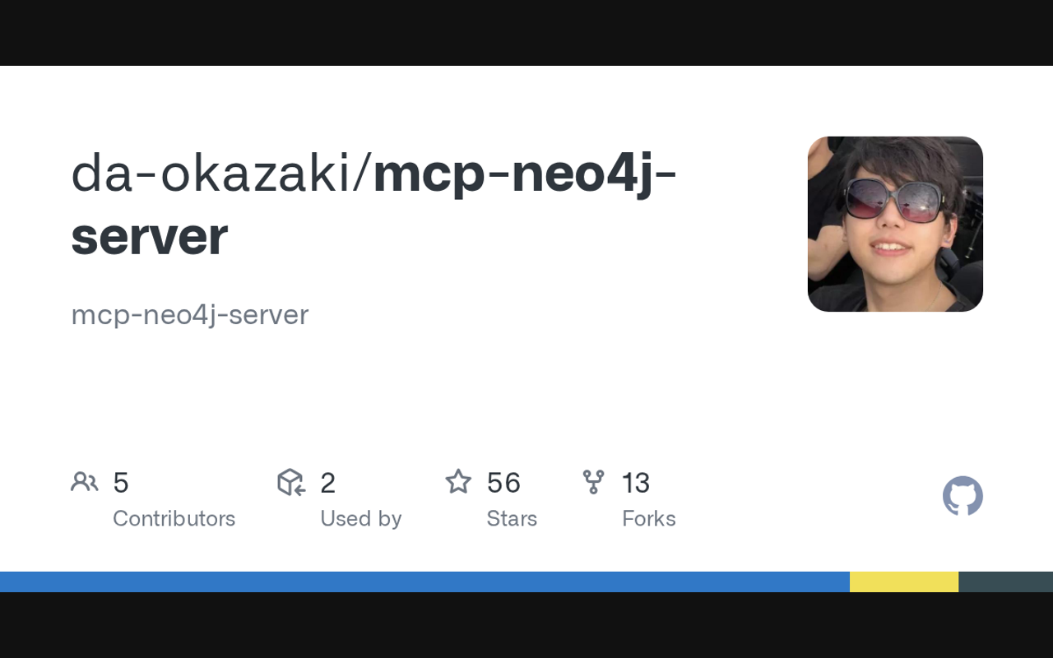Click the used by count 2

(x=327, y=483)
